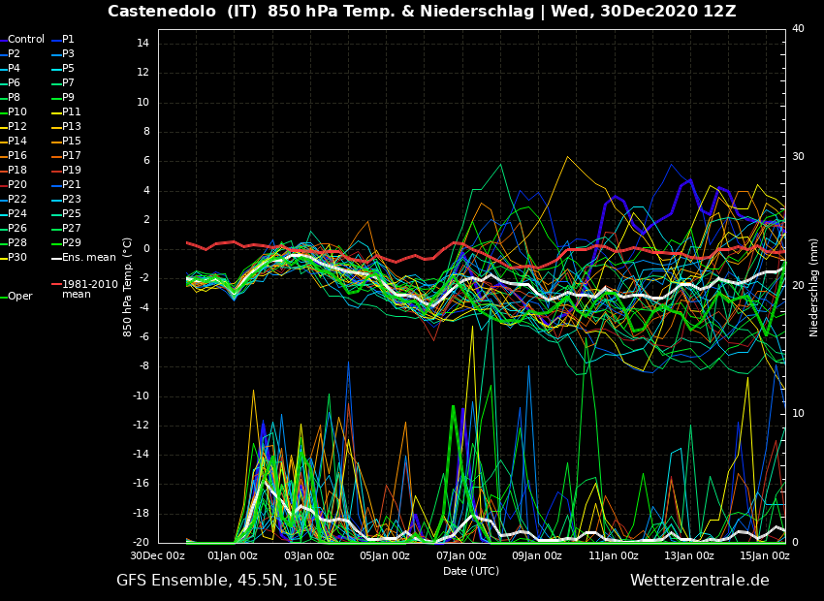
Task: Click the "07Jan 00z" date tick label
Action: (460, 555)
